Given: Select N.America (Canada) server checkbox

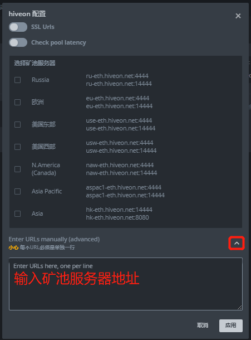Looking at the screenshot, I should point(18,169).
